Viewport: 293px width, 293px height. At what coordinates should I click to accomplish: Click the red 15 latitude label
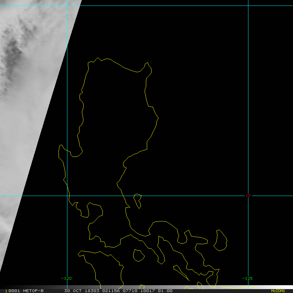[x=248, y=195]
